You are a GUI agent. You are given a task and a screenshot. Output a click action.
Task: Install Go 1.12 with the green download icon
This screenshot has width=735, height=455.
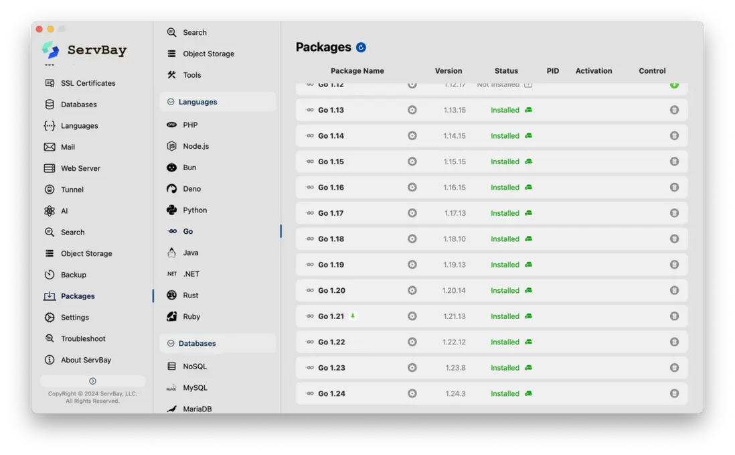[674, 85]
